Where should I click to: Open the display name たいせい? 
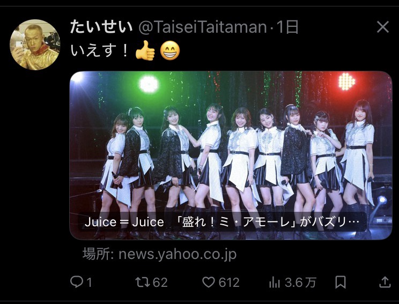[x=101, y=27]
